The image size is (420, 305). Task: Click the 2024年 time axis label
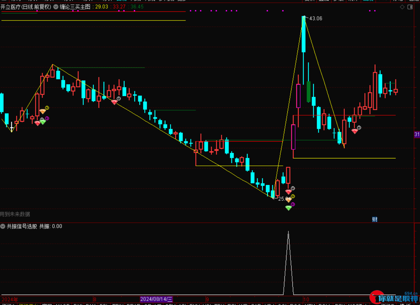[10, 299]
